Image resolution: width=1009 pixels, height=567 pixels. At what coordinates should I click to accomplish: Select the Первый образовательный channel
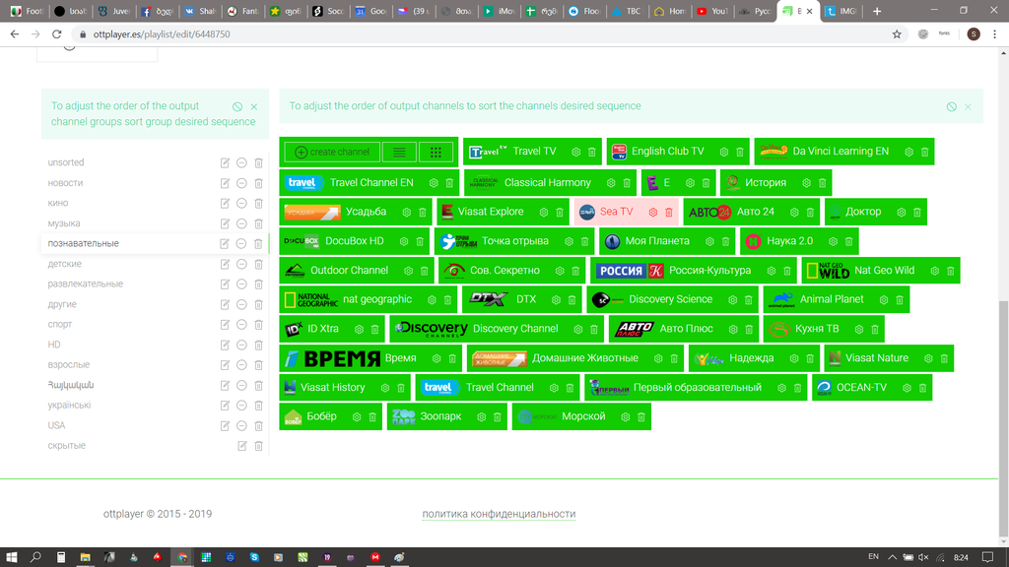(696, 388)
